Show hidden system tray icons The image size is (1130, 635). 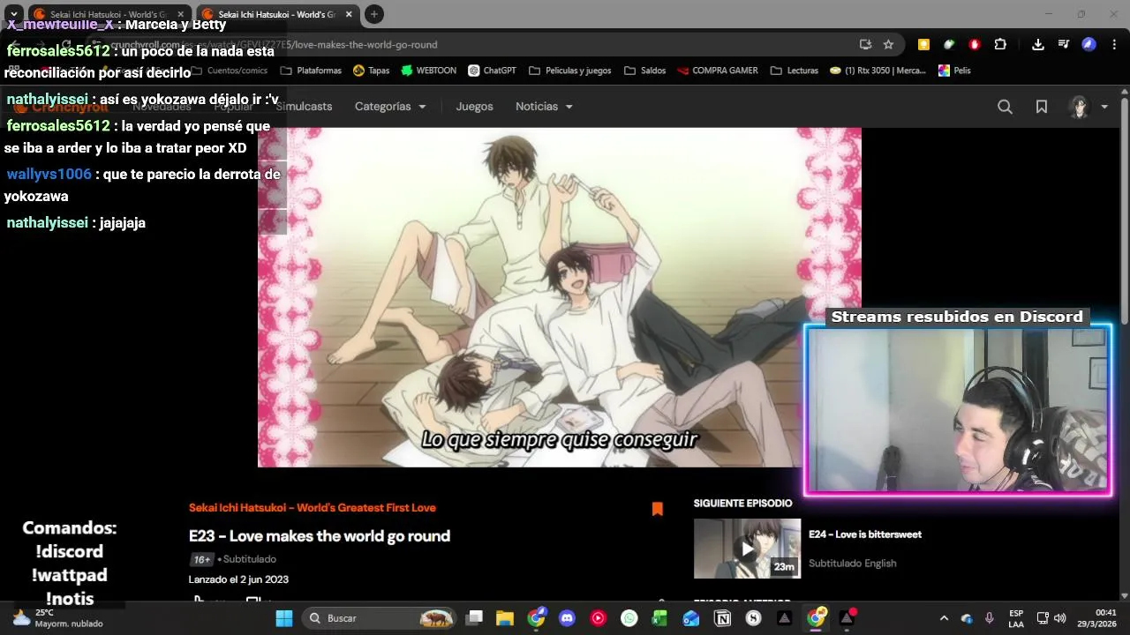(x=944, y=618)
